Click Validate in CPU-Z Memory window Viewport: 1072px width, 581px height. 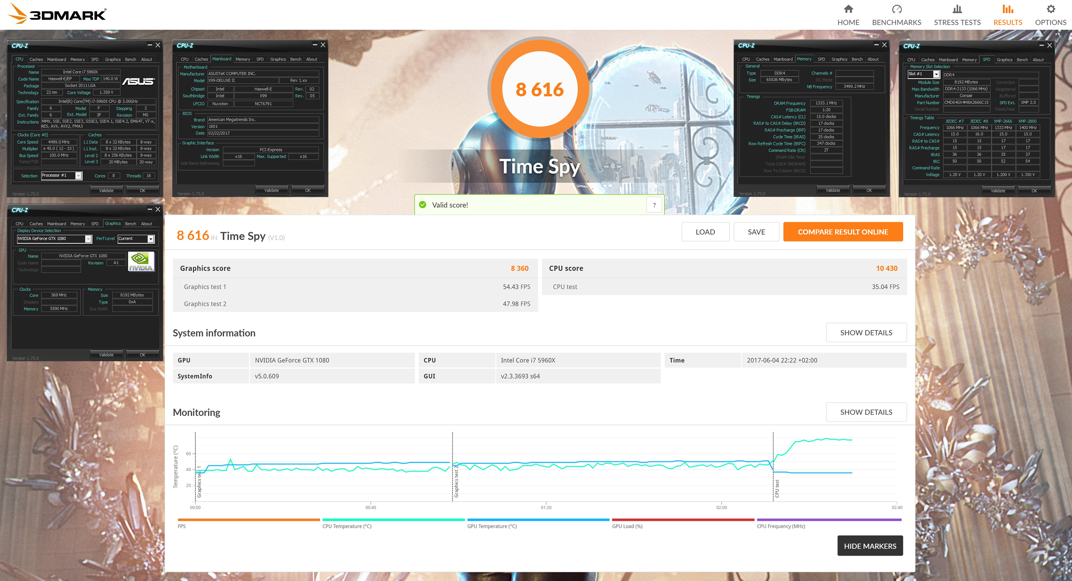click(x=833, y=190)
